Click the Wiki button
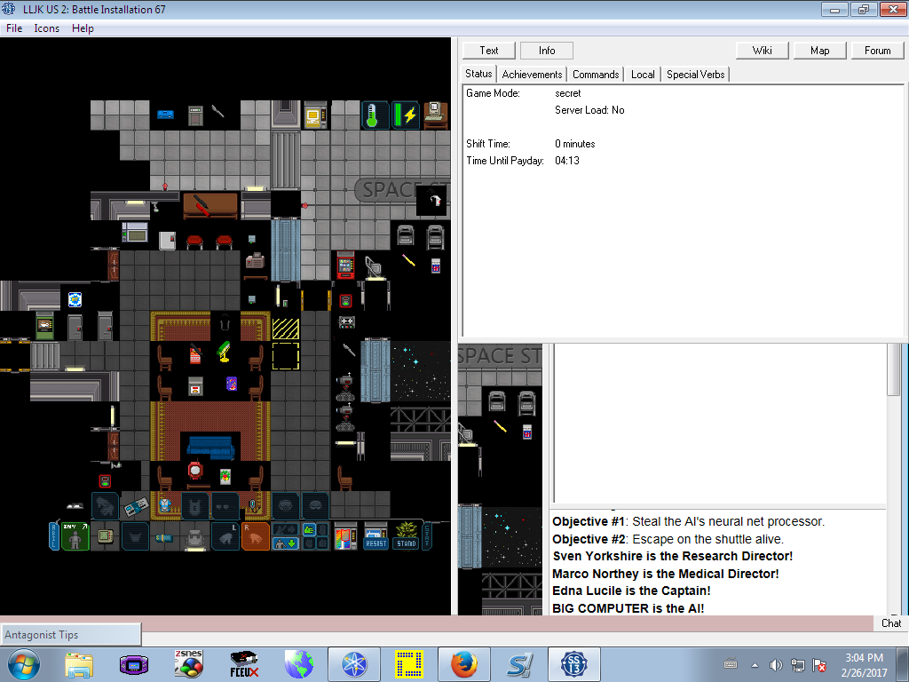 point(762,51)
